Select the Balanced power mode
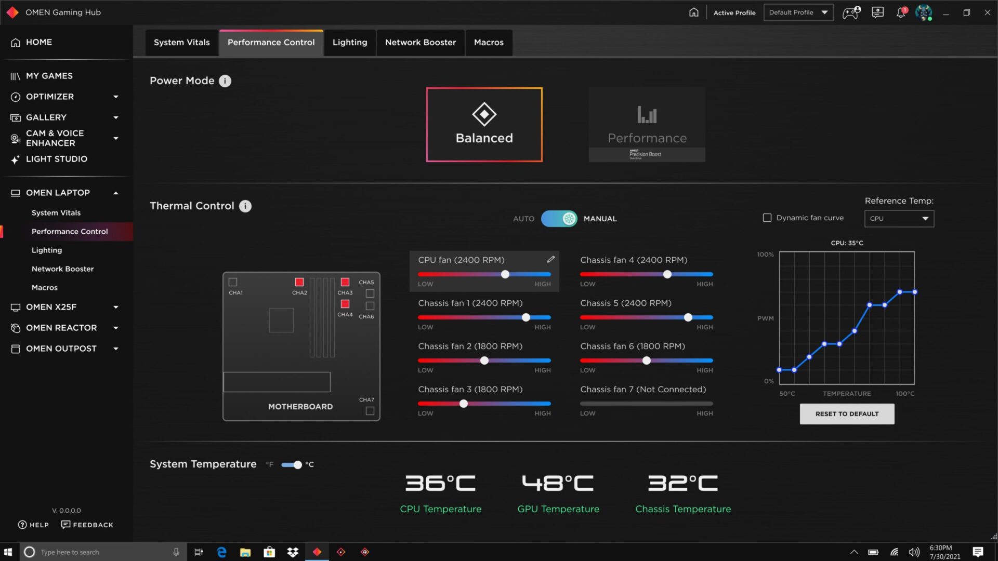 [484, 125]
